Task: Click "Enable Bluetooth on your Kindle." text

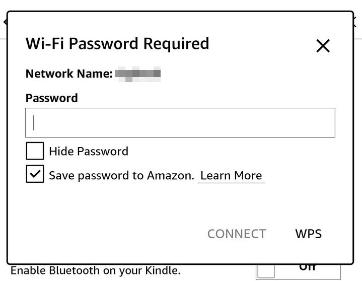Action: (95, 270)
